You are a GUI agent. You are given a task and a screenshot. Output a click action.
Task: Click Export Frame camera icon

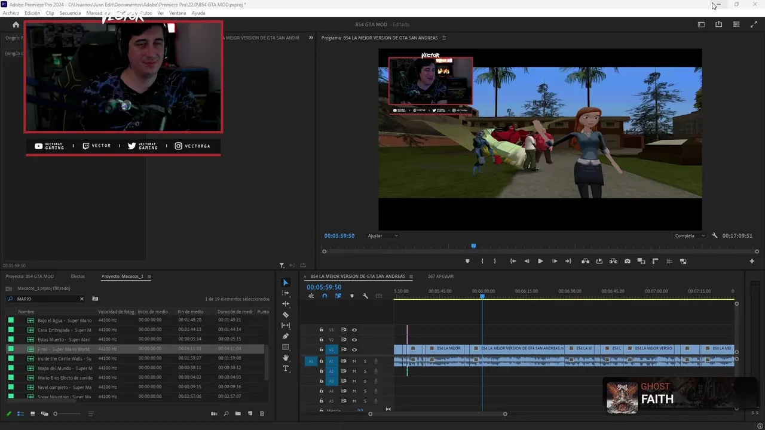click(627, 261)
